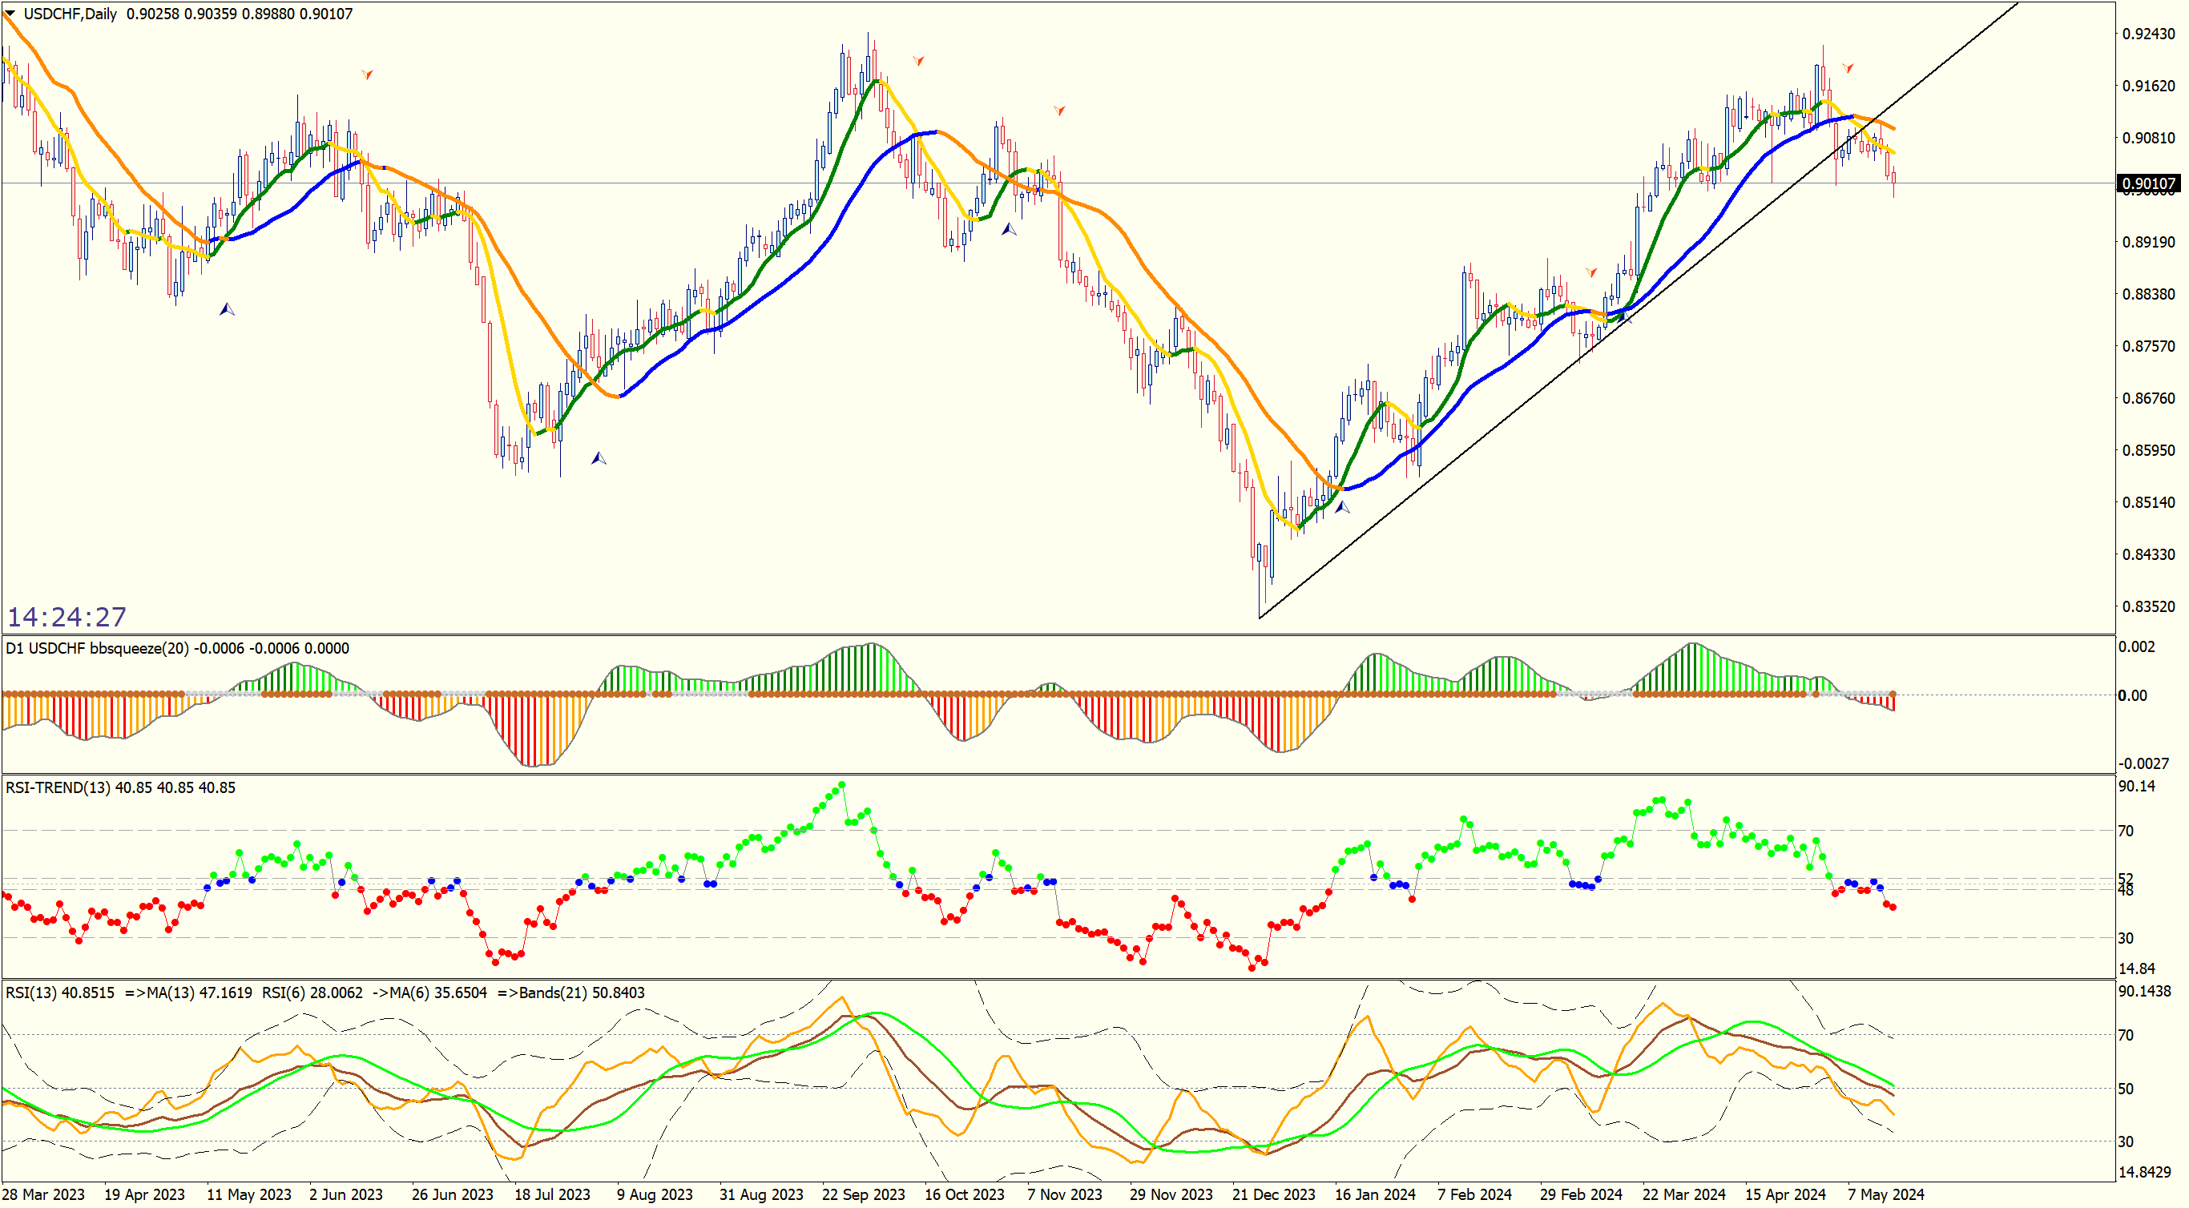Click the red sell arrow near May 2024 high
Viewport: 2189px width, 1208px height.
click(x=1848, y=68)
